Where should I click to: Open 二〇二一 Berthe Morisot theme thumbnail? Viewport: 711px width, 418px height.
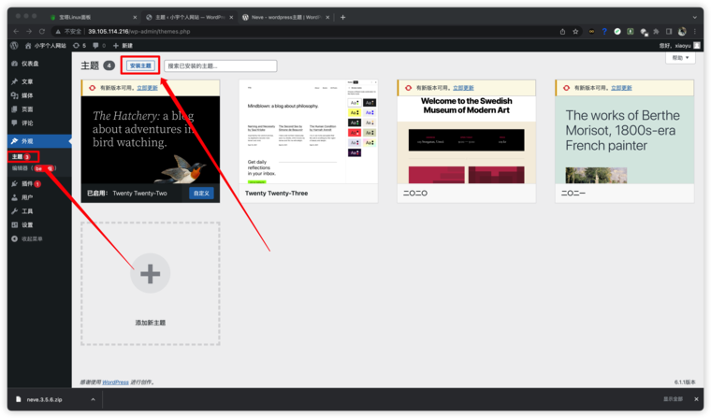pos(624,139)
